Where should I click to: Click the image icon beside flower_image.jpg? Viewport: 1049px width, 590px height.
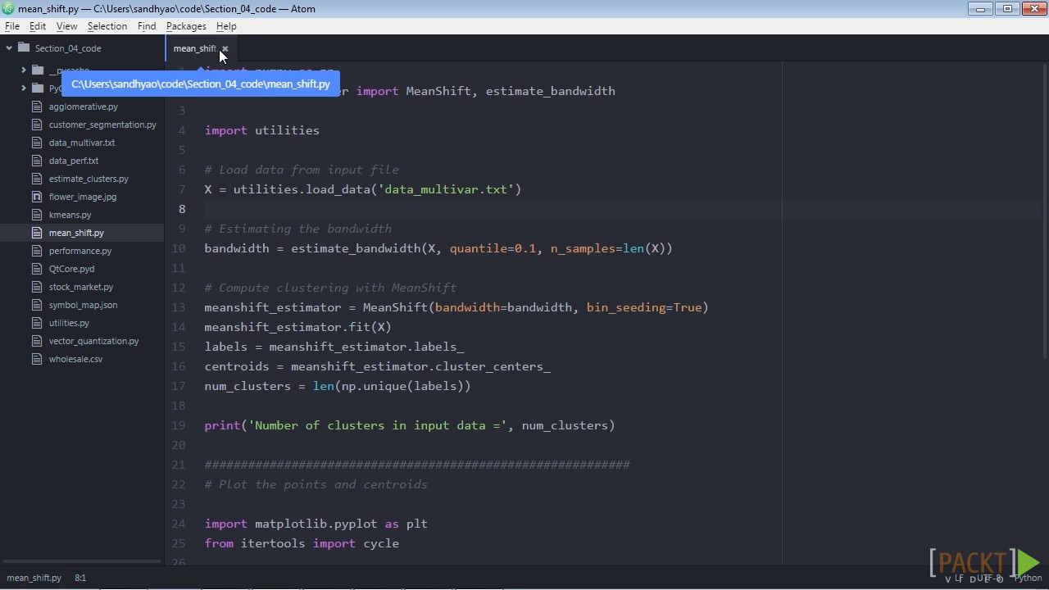tap(36, 197)
